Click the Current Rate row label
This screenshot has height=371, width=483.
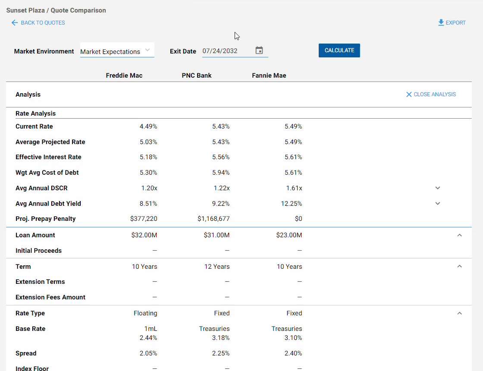pos(34,126)
